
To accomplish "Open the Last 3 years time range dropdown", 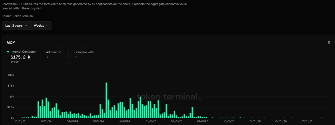I will [16, 25].
